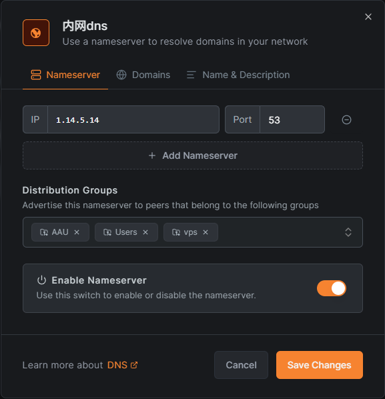
Task: Click the external link icon next to DNS
Action: pos(134,365)
